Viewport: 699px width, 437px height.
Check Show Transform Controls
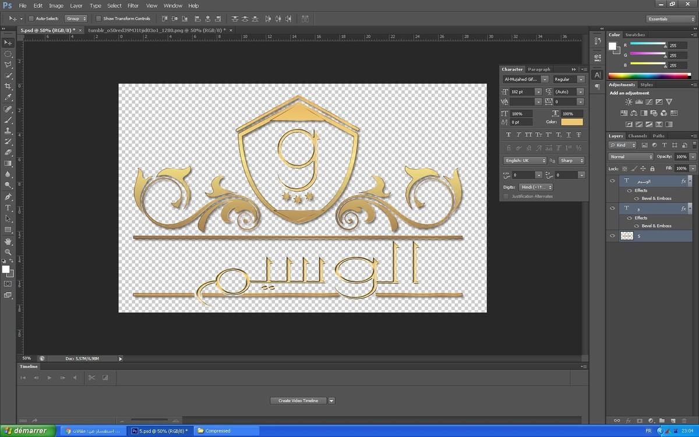pos(98,19)
